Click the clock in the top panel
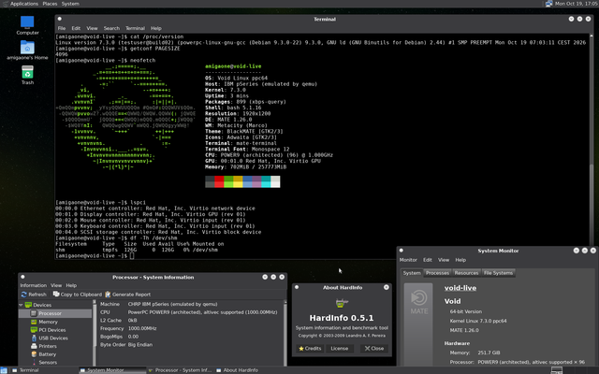Screen dimensions: 599x374 tap(577, 4)
